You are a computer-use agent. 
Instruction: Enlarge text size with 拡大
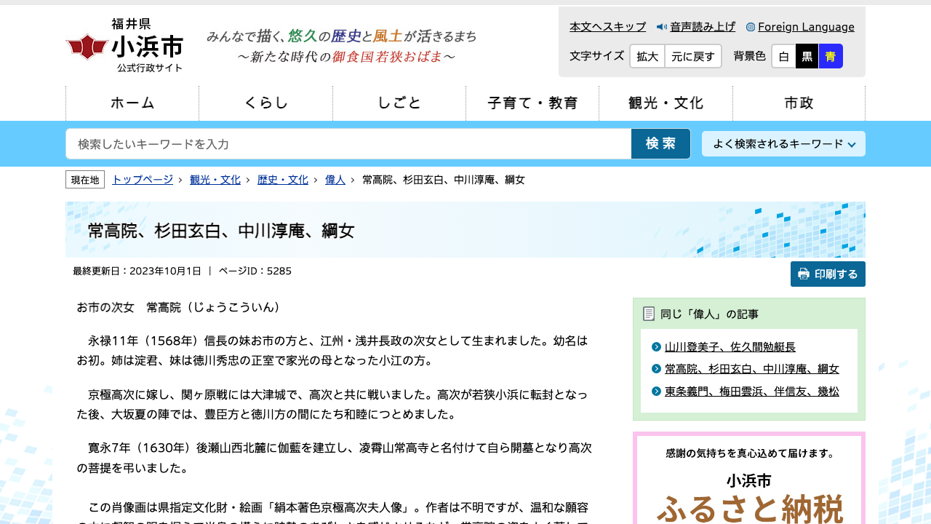(x=647, y=56)
